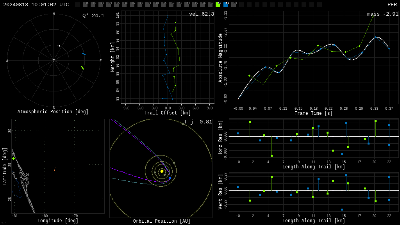Click the green peak point on magnitude curve
400x225 pixels.
[373, 16]
